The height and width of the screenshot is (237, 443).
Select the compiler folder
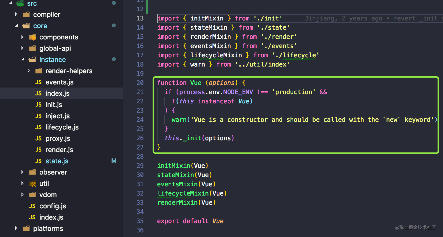point(47,15)
